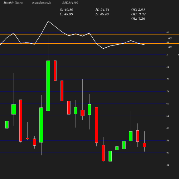Viewport: 179px width, 179px height.
Task: Click price axis label "56"
Action: point(168,128)
